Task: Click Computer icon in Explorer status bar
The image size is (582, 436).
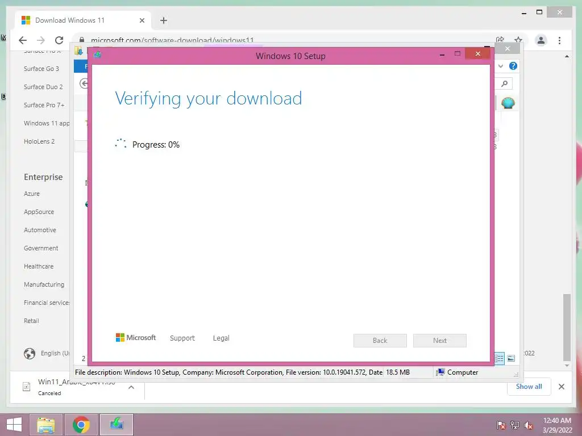Action: pyautogui.click(x=440, y=372)
